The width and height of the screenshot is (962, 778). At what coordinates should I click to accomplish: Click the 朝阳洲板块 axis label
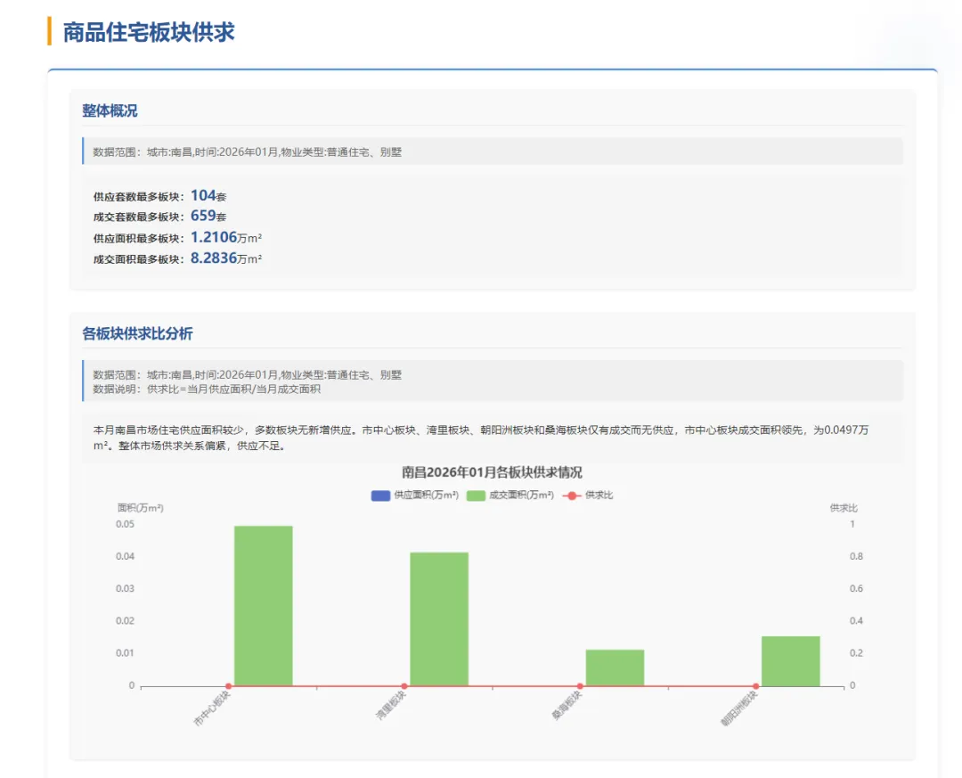pyautogui.click(x=738, y=708)
